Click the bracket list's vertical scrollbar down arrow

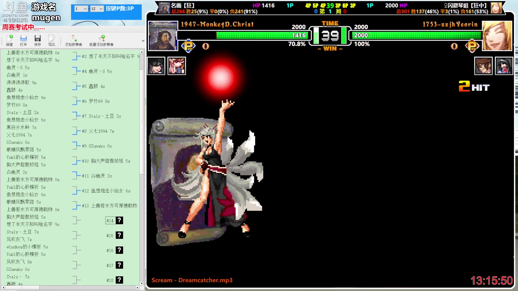[x=142, y=283]
